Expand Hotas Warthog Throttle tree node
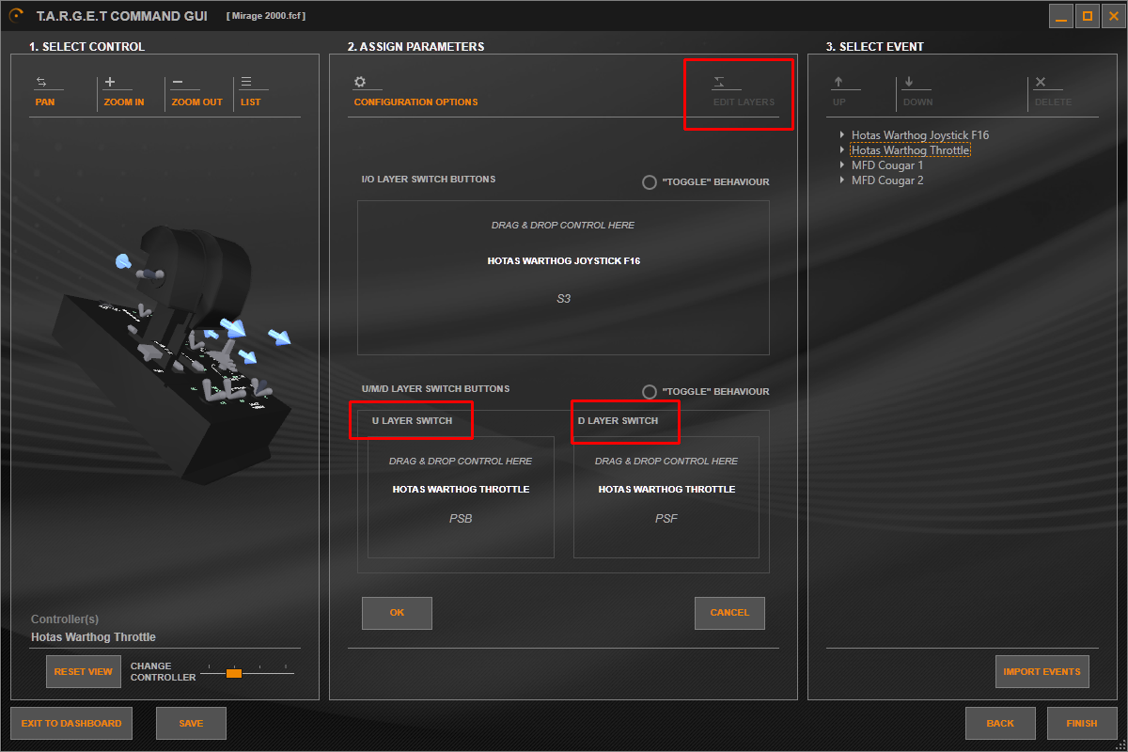Viewport: 1128px width, 752px height. point(842,150)
